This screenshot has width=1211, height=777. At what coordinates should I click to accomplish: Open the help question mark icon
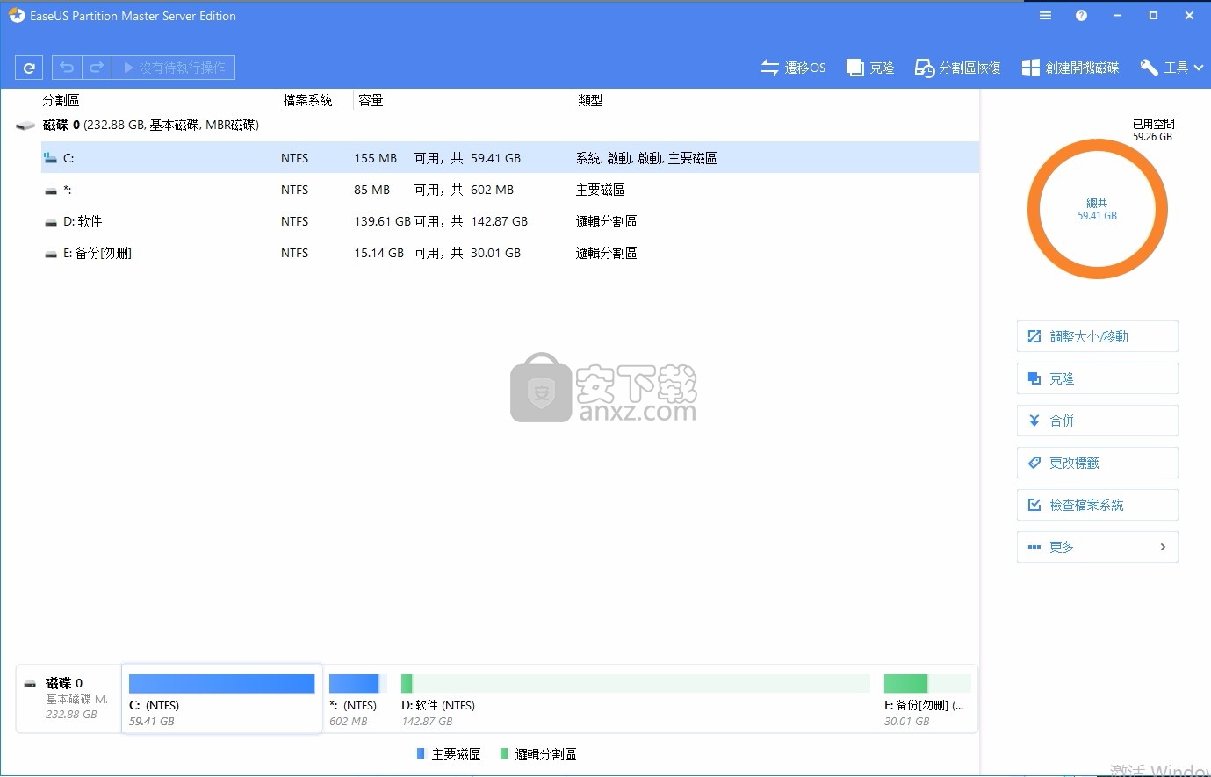coord(1081,16)
